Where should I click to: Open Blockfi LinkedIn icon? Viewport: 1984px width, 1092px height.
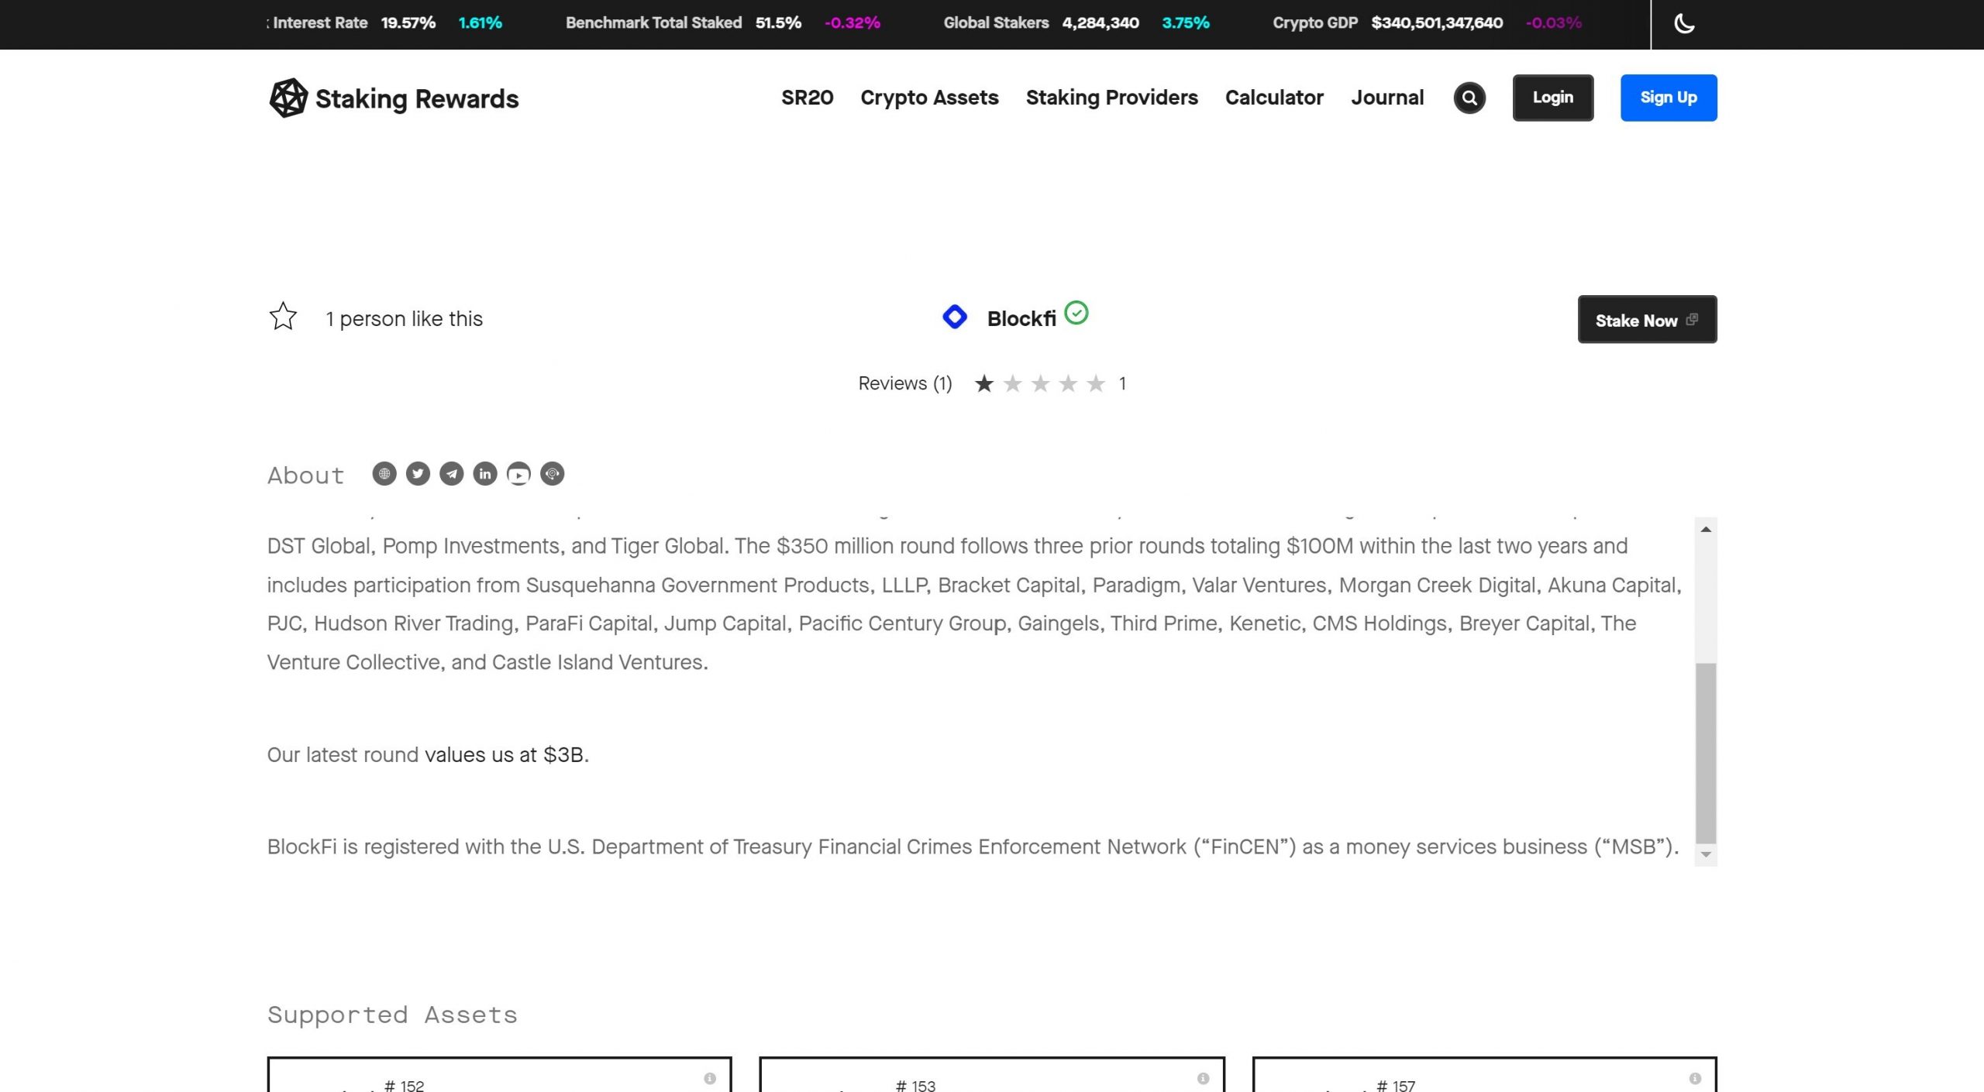[x=485, y=474]
